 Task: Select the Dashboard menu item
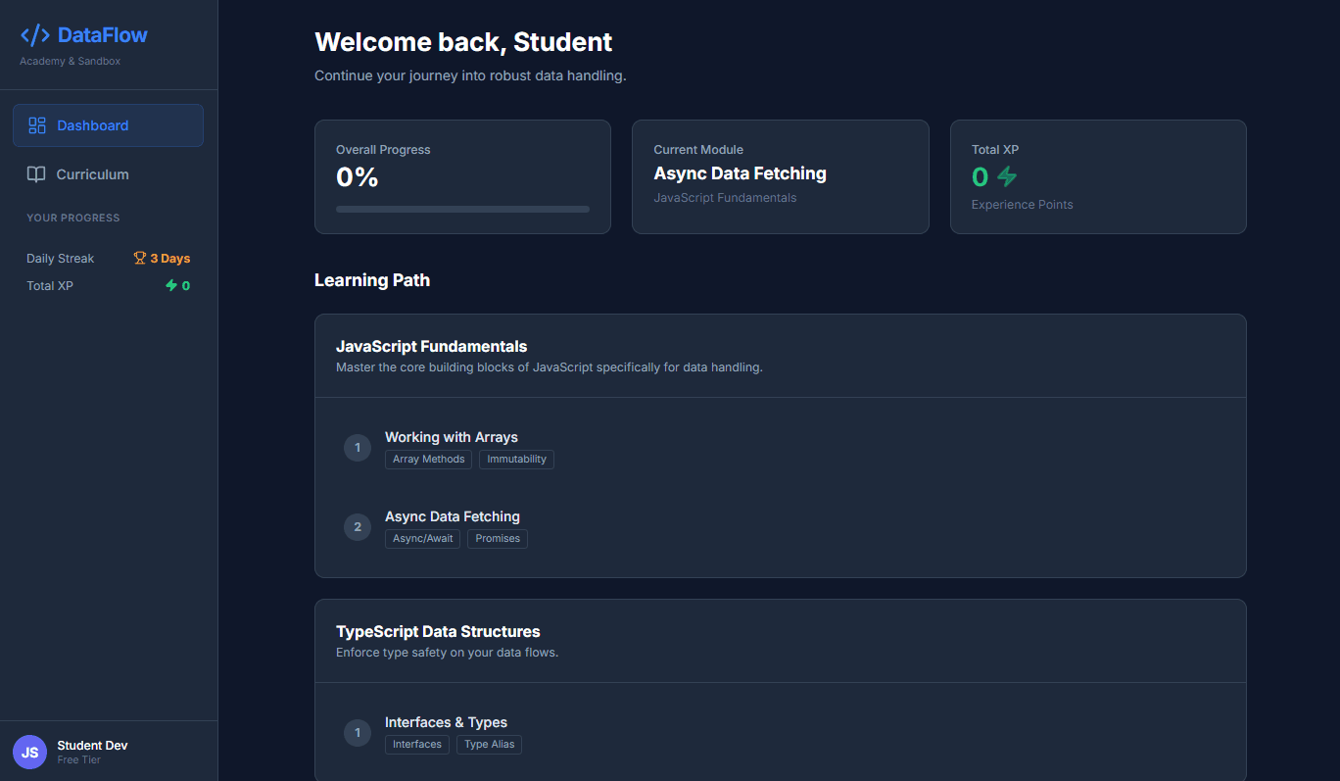(x=93, y=124)
